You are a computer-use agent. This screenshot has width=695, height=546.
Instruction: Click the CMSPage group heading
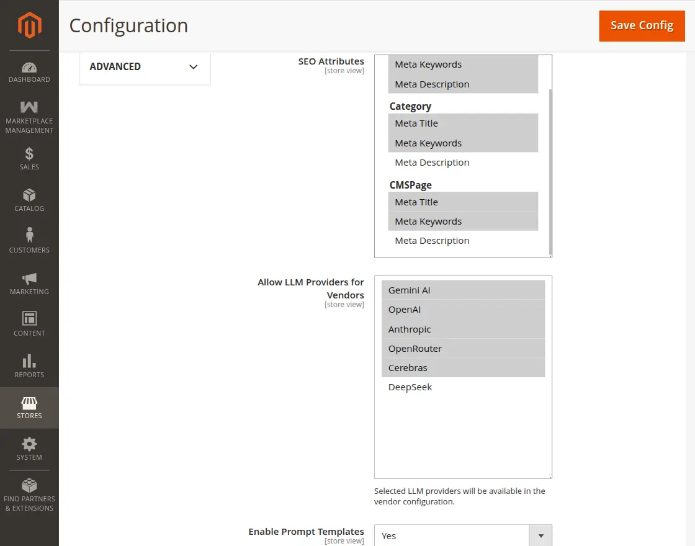410,185
